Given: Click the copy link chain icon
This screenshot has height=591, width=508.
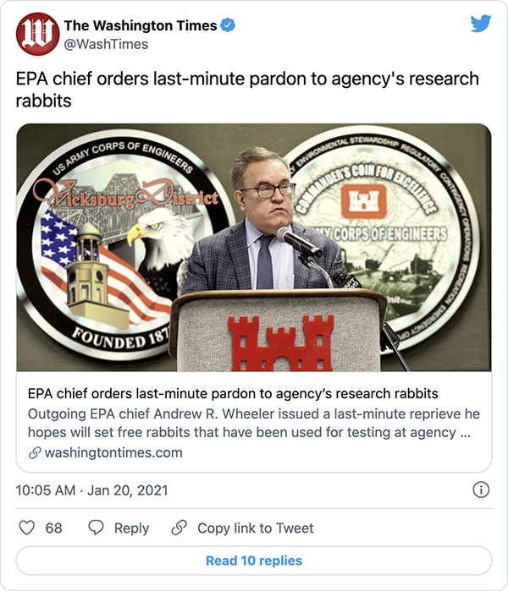Looking at the screenshot, I should coord(179,528).
